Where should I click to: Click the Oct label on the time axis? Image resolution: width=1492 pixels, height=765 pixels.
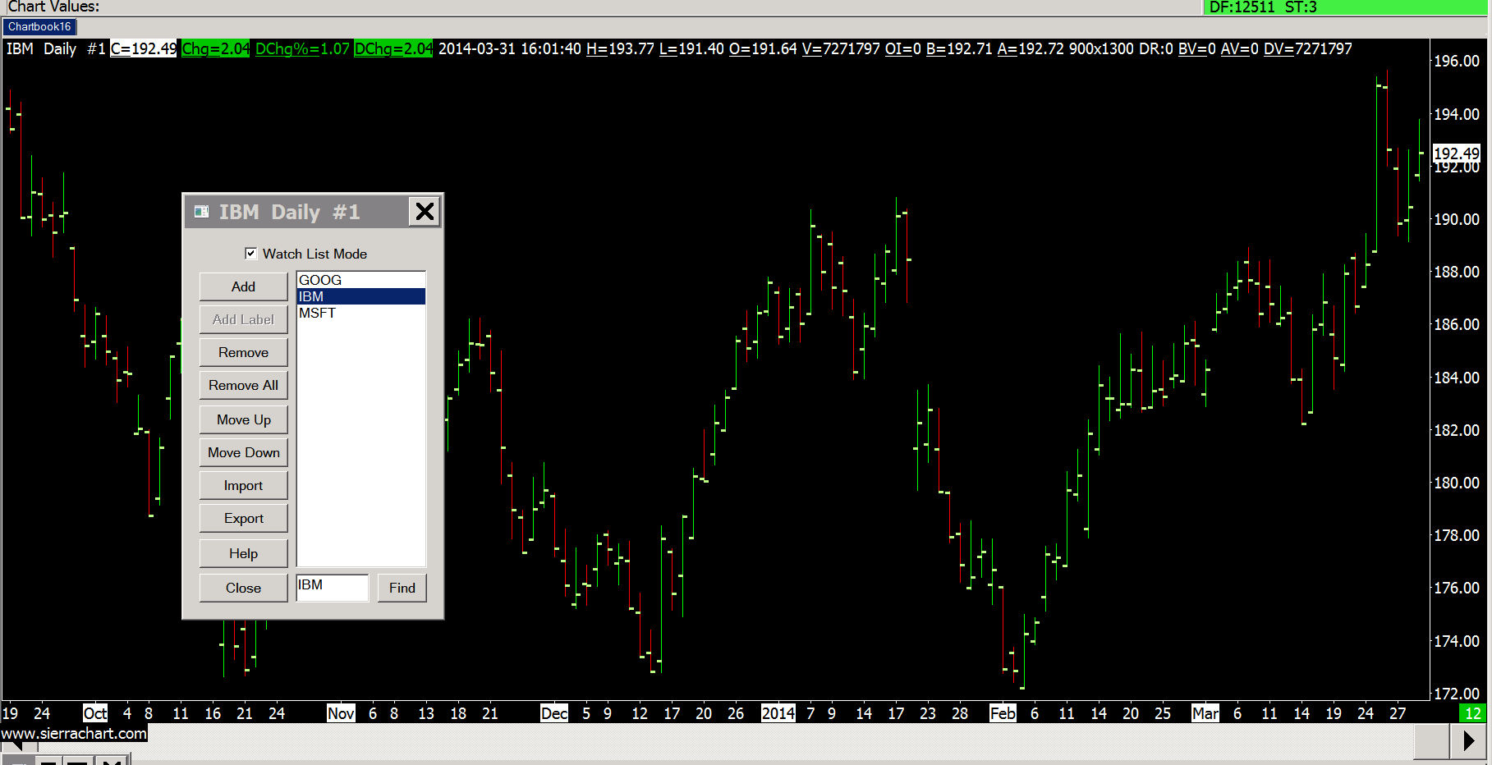click(x=95, y=713)
